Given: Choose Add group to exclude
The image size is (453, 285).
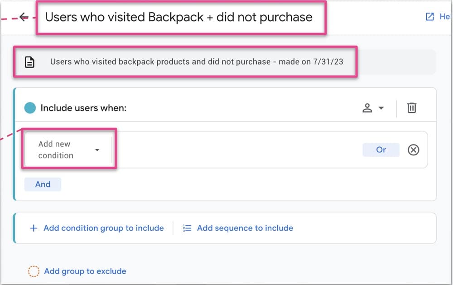Looking at the screenshot, I should pyautogui.click(x=85, y=271).
